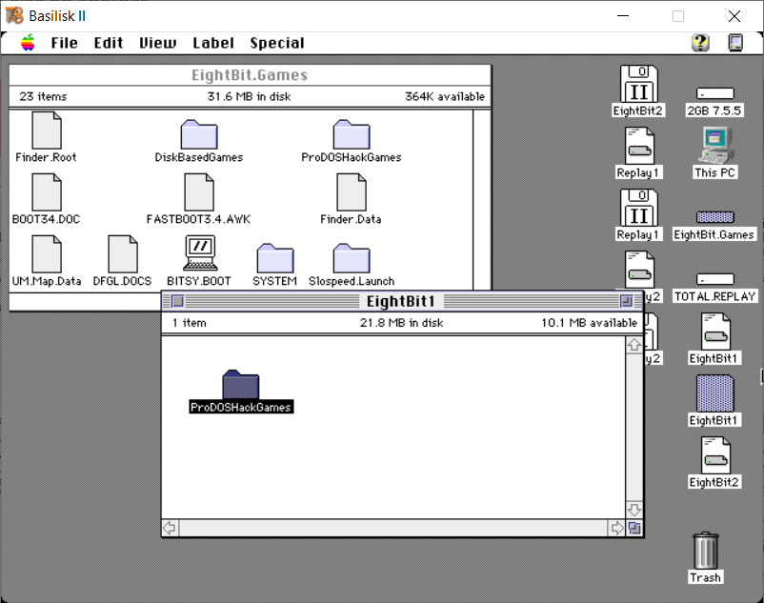Screen dimensions: 764x603
Task: Select the 2GB 7.5.5 hard disk
Action: pos(714,102)
